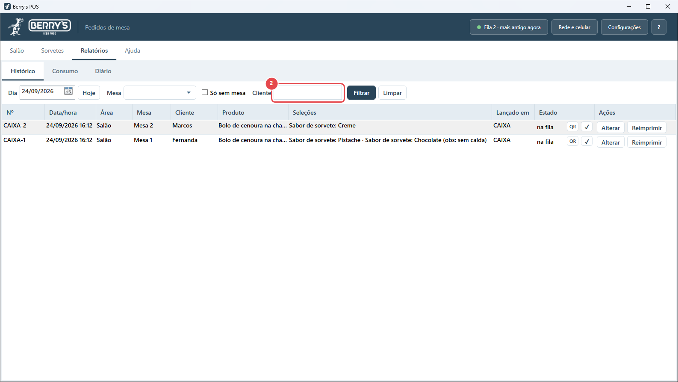Click the Limpar button
The image size is (678, 382).
392,93
